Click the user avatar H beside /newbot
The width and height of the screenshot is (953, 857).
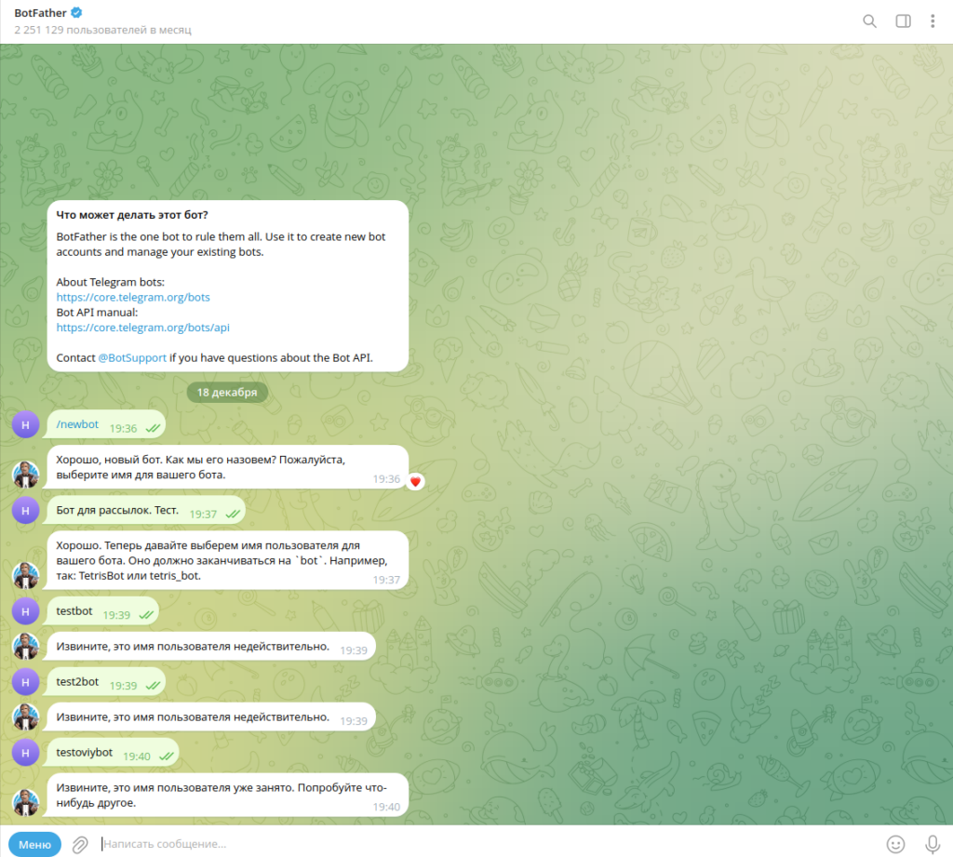(x=25, y=425)
